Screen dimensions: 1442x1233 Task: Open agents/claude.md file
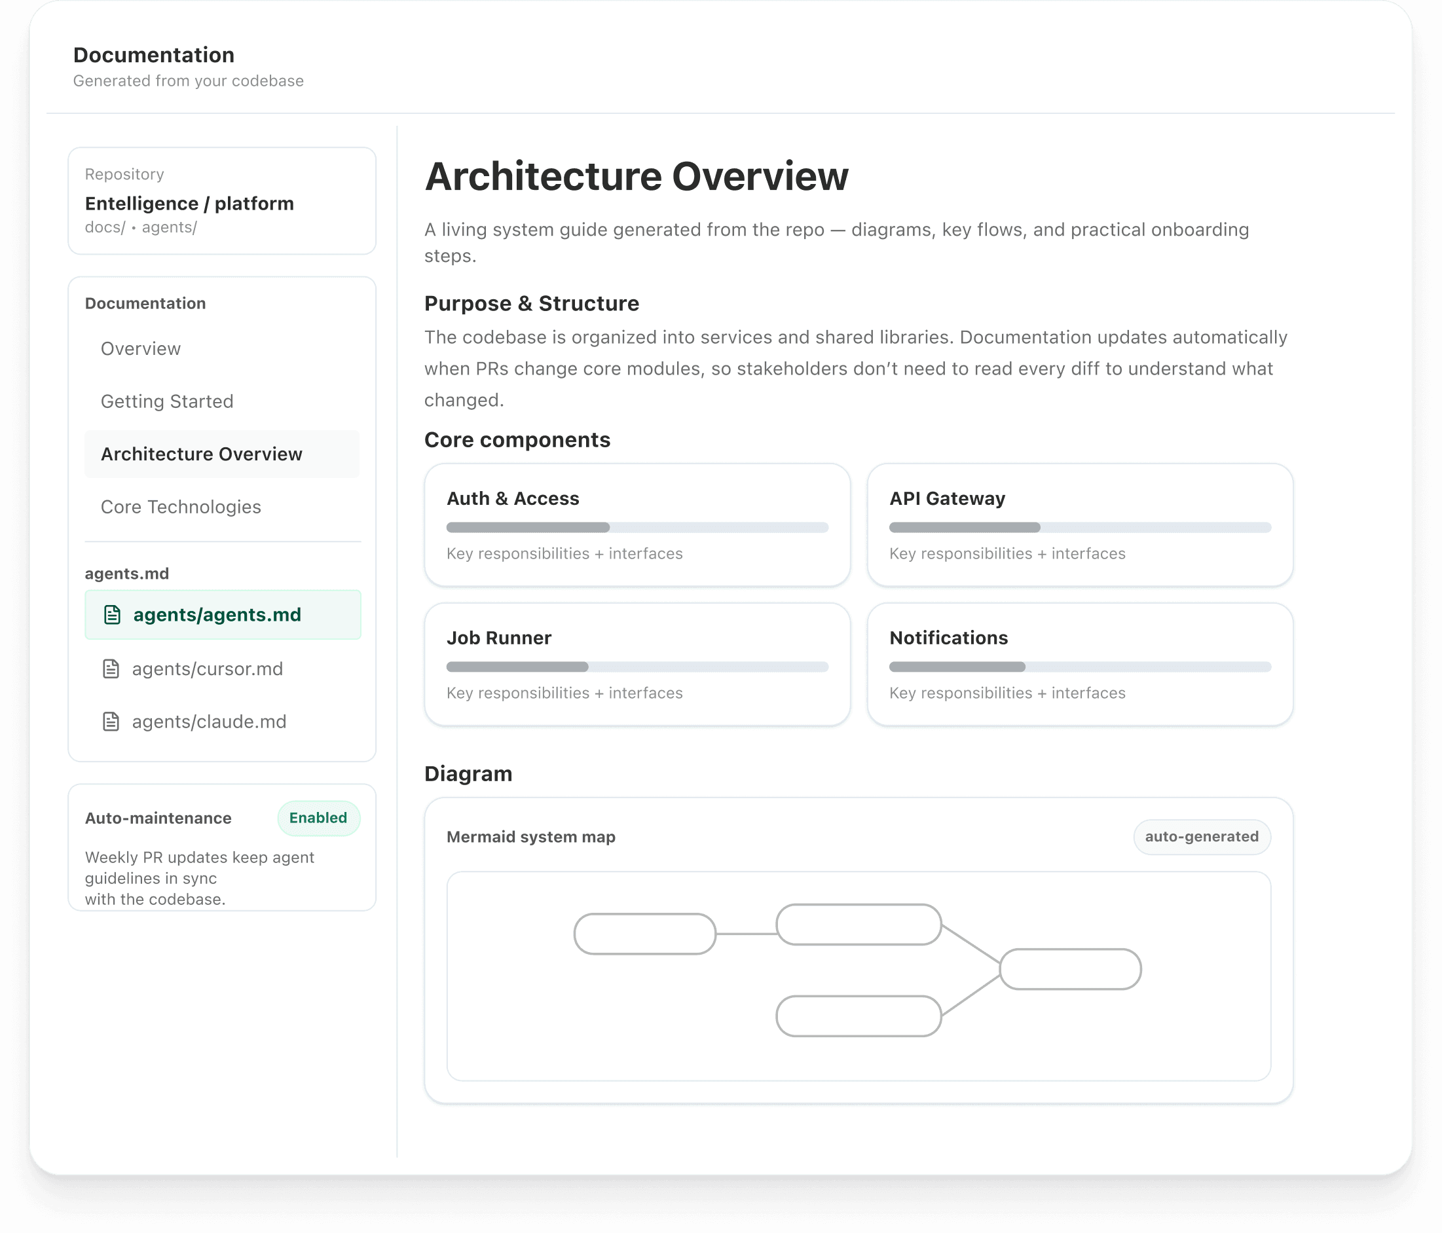coord(209,722)
